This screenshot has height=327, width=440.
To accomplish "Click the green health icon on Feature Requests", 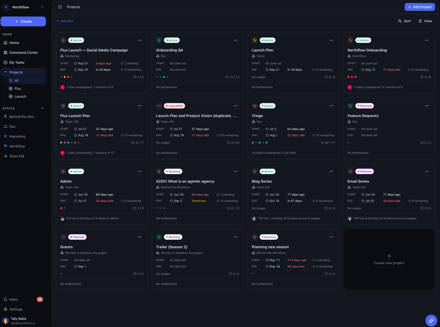I will 350,106.
